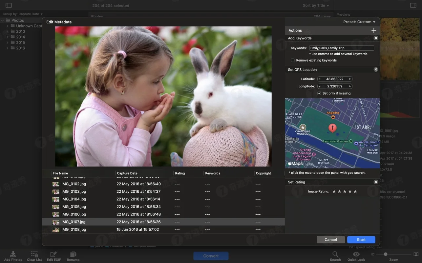Image resolution: width=422 pixels, height=263 pixels.
Task: Click the Add Photos icon
Action: pyautogui.click(x=13, y=254)
